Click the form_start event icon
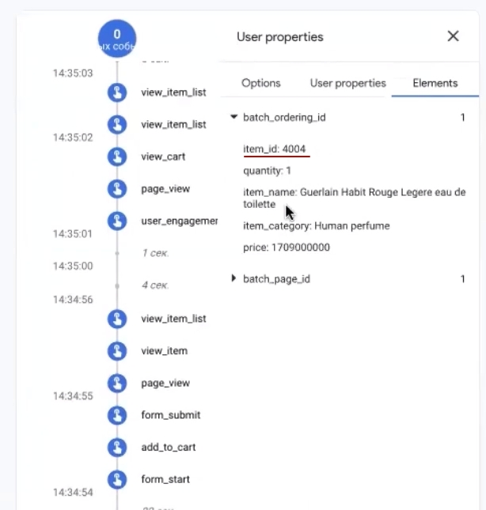The width and height of the screenshot is (486, 510). (x=117, y=479)
